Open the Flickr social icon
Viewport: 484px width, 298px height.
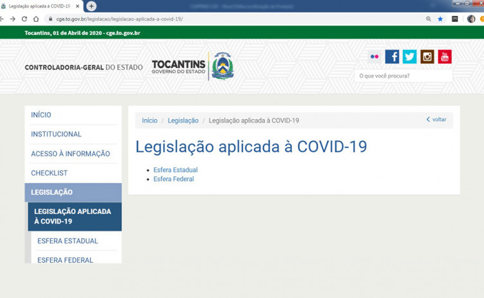(x=375, y=56)
